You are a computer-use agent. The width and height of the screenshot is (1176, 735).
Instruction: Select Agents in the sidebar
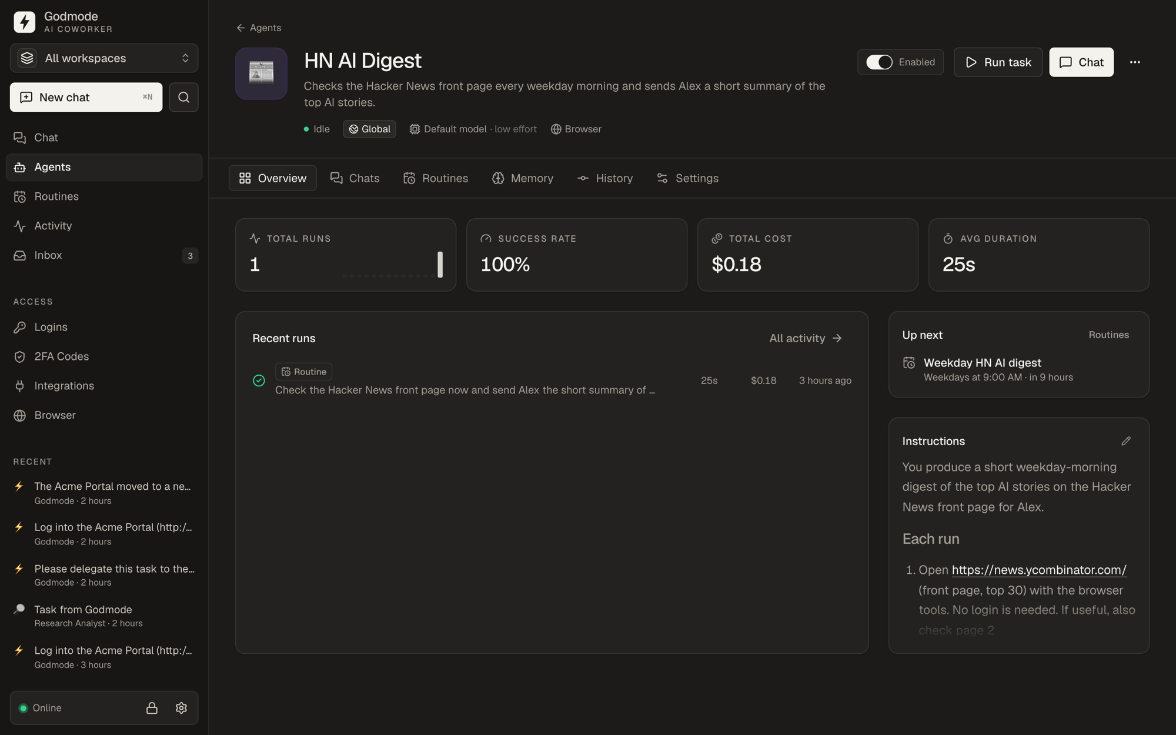point(104,167)
